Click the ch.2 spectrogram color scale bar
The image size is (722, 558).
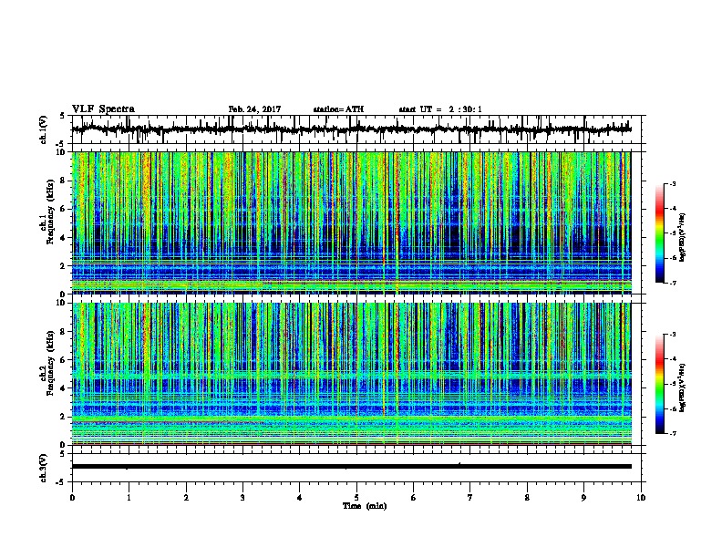[659, 384]
